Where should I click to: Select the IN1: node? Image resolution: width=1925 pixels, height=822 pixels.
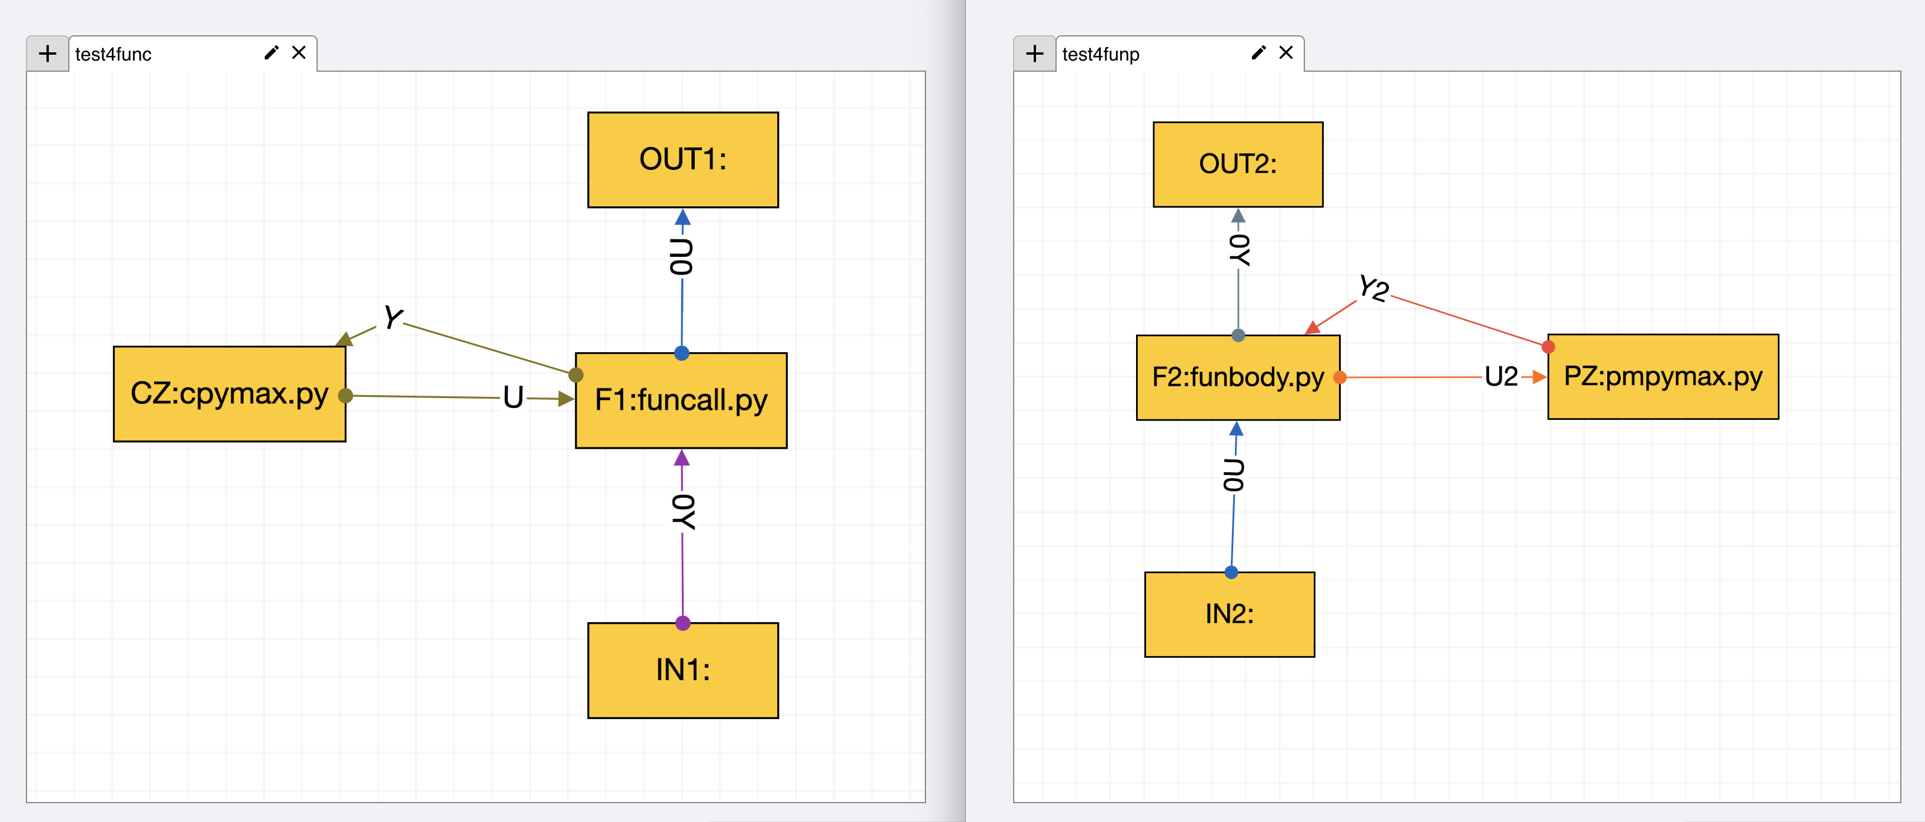tap(682, 670)
